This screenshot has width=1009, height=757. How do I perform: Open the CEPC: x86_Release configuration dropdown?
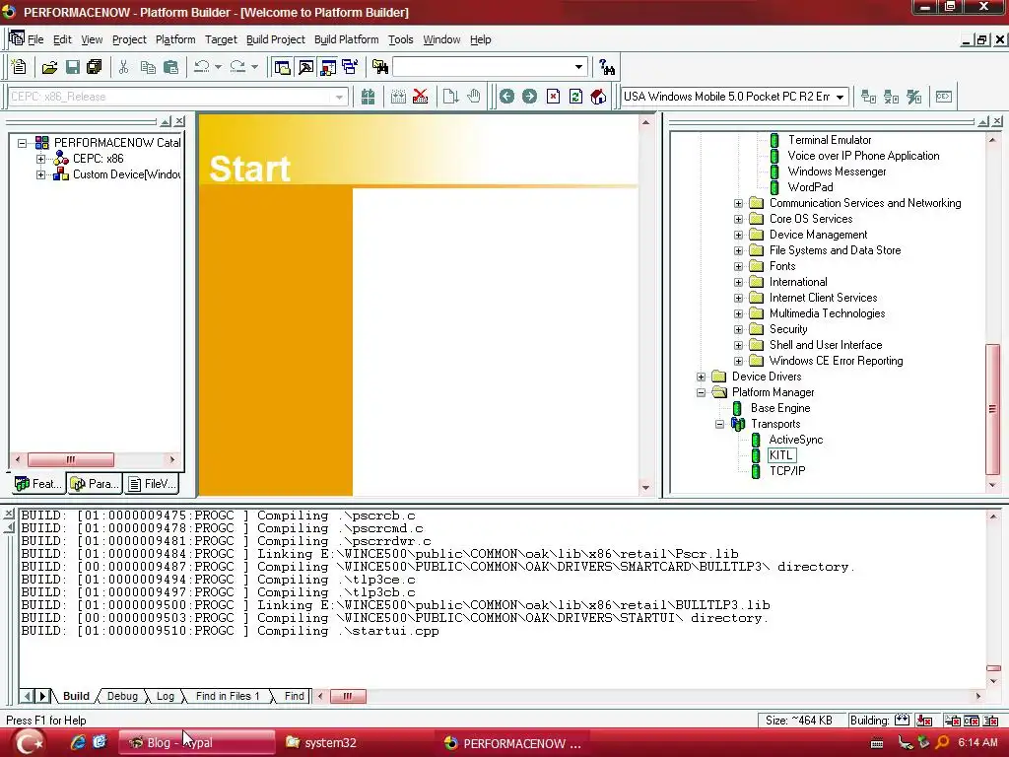pos(339,97)
